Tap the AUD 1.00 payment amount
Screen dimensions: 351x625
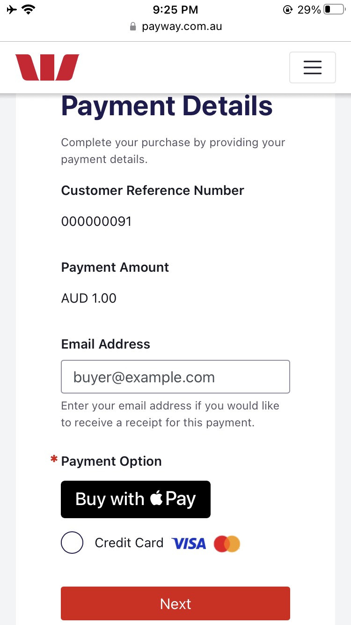pos(89,298)
